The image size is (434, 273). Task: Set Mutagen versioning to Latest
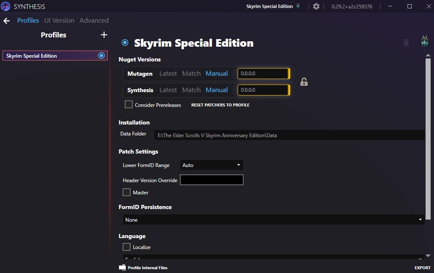point(168,74)
